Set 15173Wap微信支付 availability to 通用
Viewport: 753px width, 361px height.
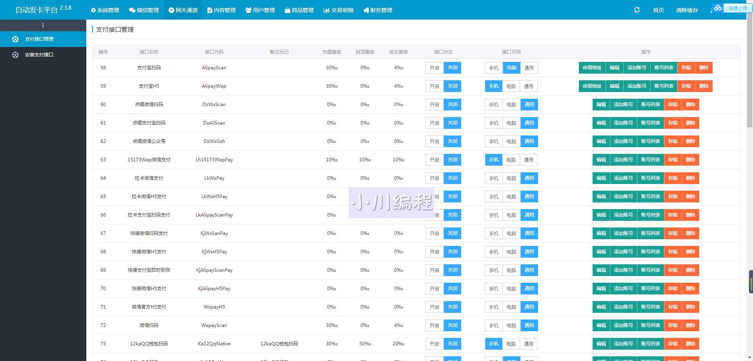coord(529,160)
